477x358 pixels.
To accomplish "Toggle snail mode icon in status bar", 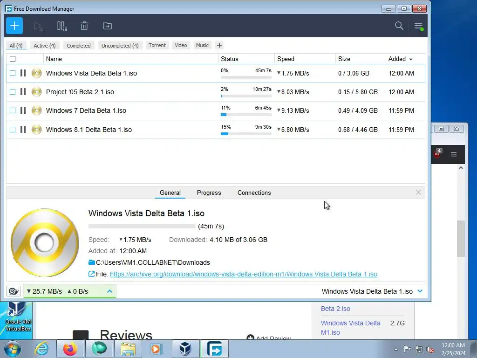I will click(x=14, y=291).
